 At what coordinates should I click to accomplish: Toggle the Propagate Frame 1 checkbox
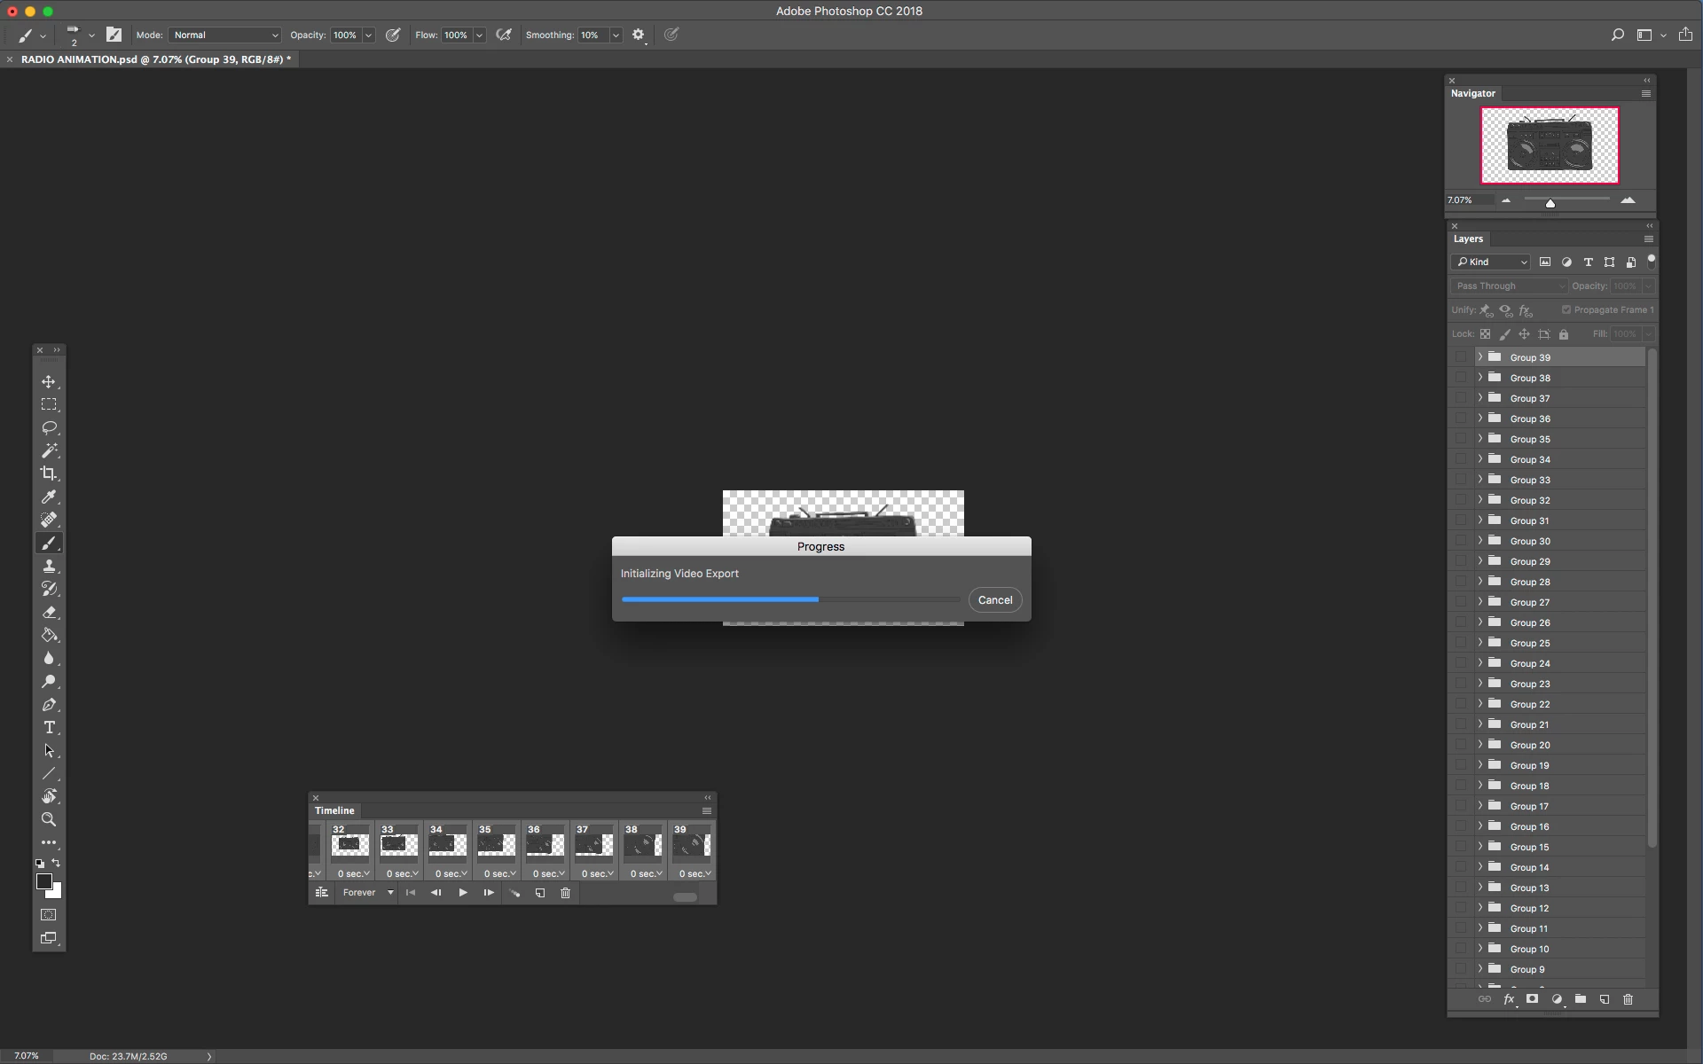pos(1566,309)
